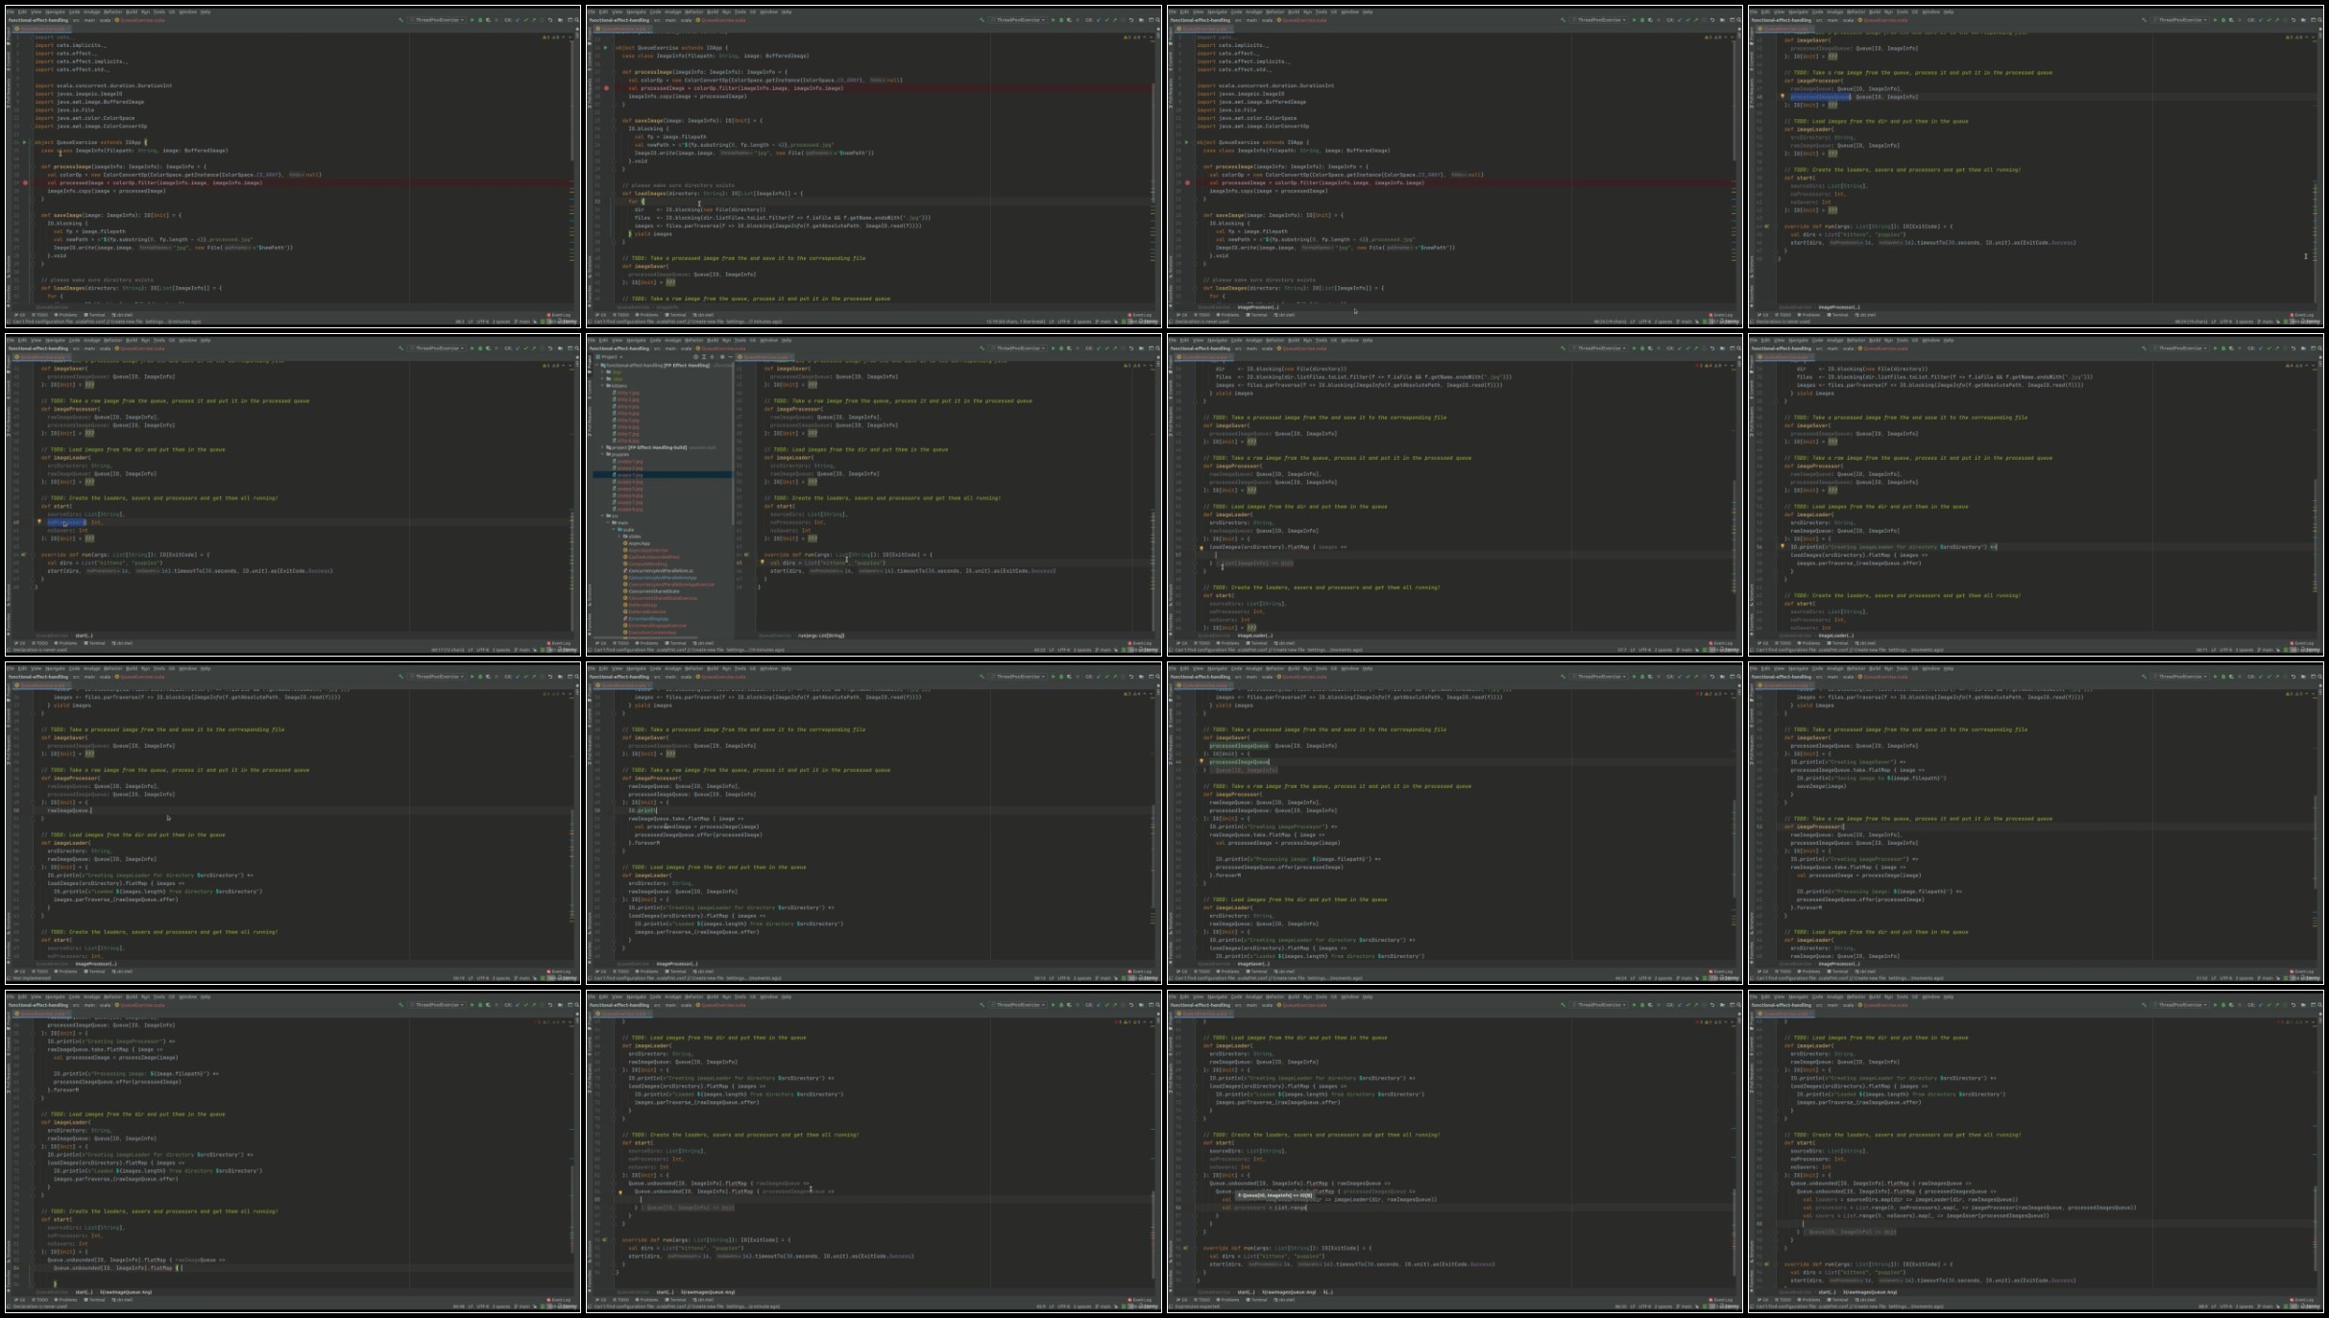Collapse the scala folder arrow in Project tree
Image resolution: width=2329 pixels, height=1318 pixels.
pos(614,530)
